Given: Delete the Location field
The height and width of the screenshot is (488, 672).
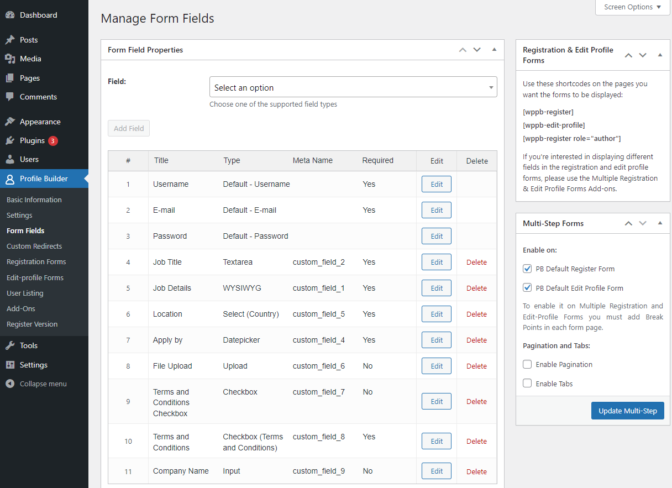Looking at the screenshot, I should 476,314.
